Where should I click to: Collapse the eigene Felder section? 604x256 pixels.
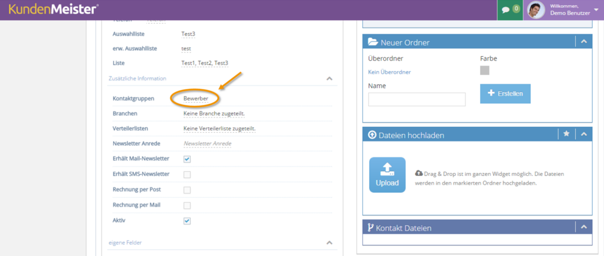329,243
